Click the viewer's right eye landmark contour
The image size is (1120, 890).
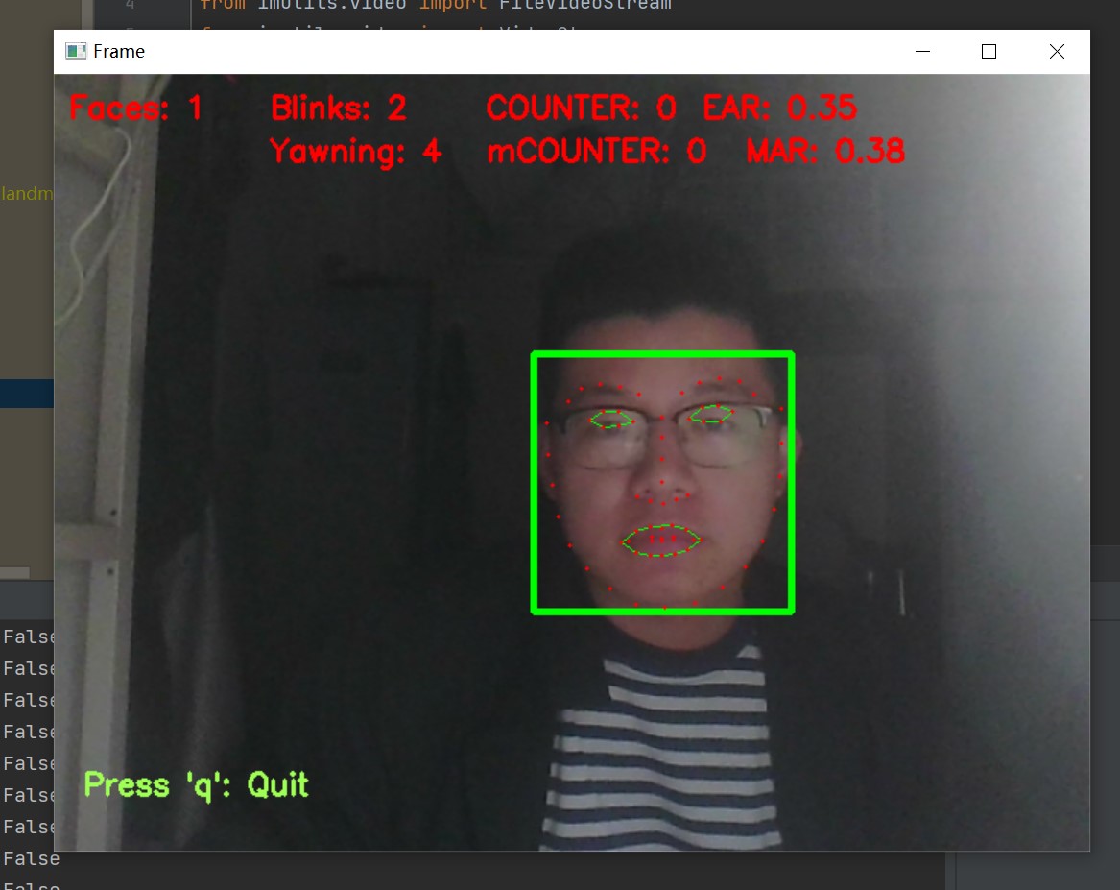[711, 414]
